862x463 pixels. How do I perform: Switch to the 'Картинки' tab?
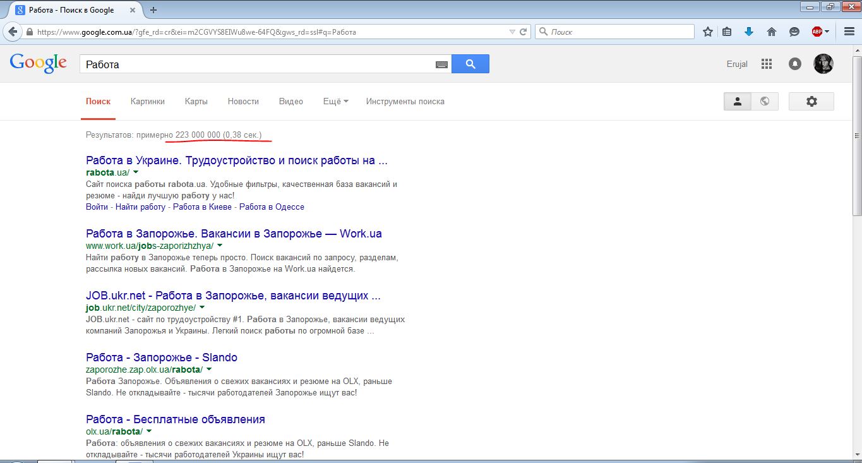point(148,101)
